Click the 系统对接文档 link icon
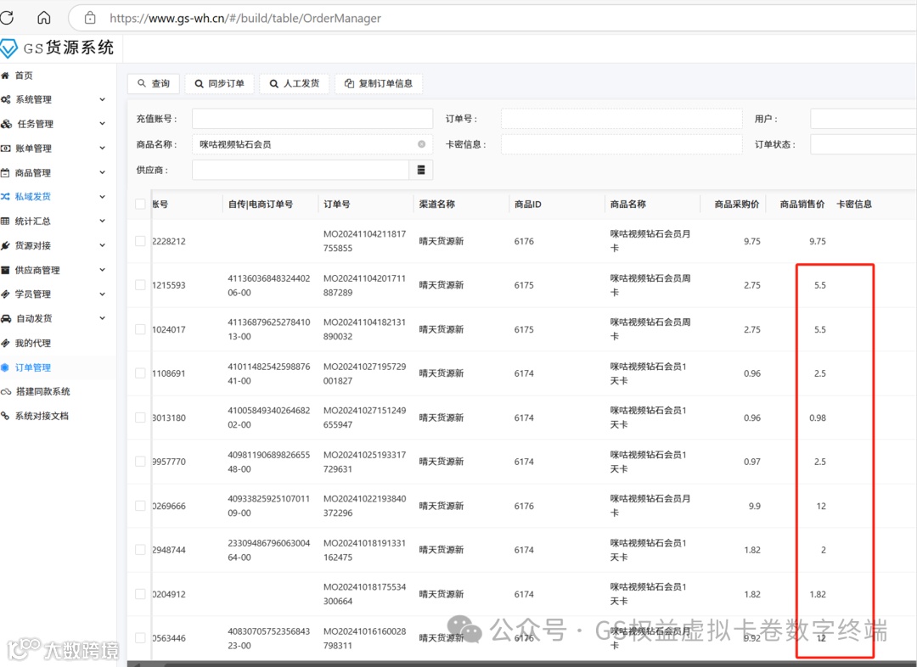 (5, 416)
